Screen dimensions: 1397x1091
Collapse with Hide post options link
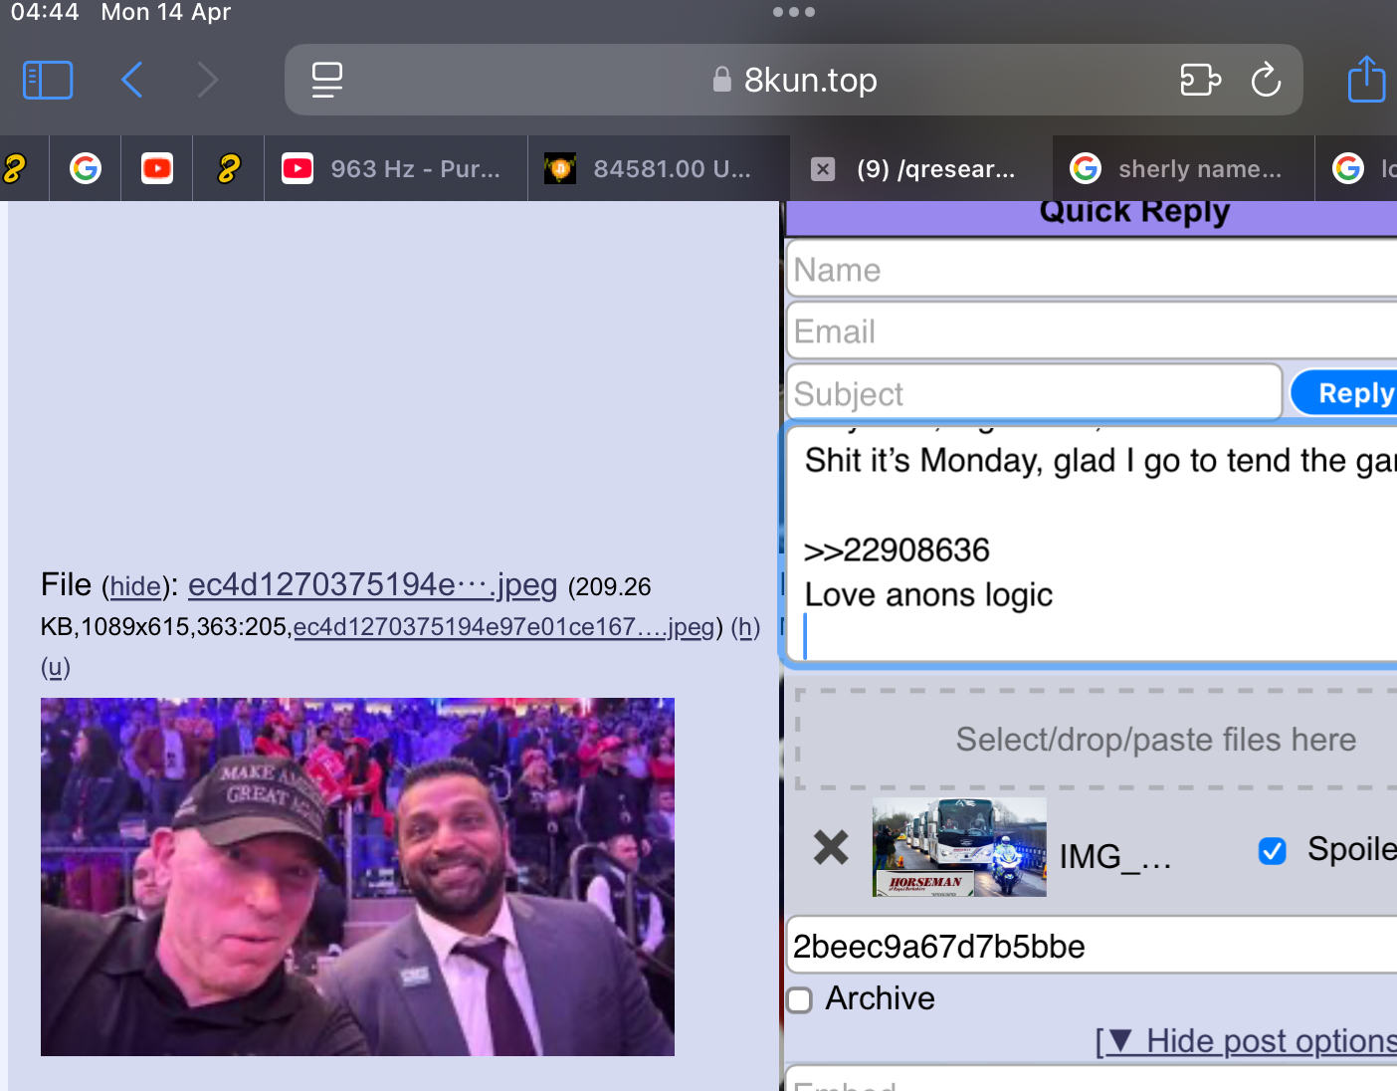pyautogui.click(x=1247, y=1041)
